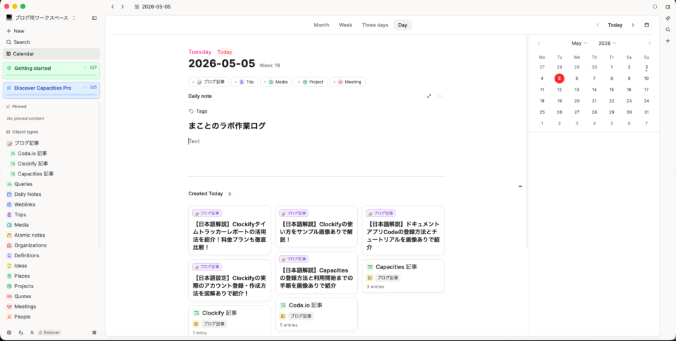Viewport: 676px width, 341px height.
Task: Click the Believer plan badge
Action: pos(49,332)
